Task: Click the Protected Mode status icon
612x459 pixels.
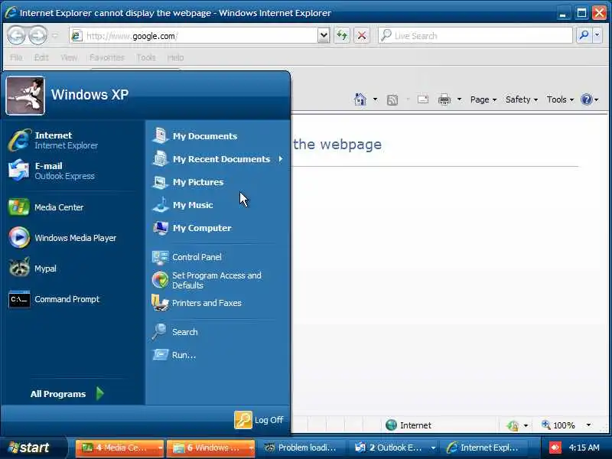Action: click(513, 425)
